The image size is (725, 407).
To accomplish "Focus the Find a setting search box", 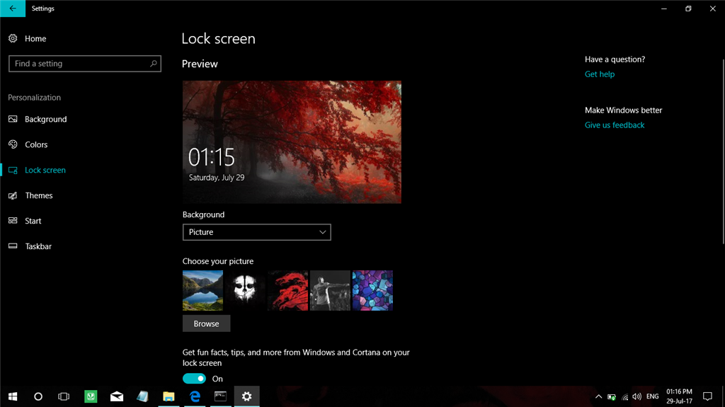I will click(85, 64).
